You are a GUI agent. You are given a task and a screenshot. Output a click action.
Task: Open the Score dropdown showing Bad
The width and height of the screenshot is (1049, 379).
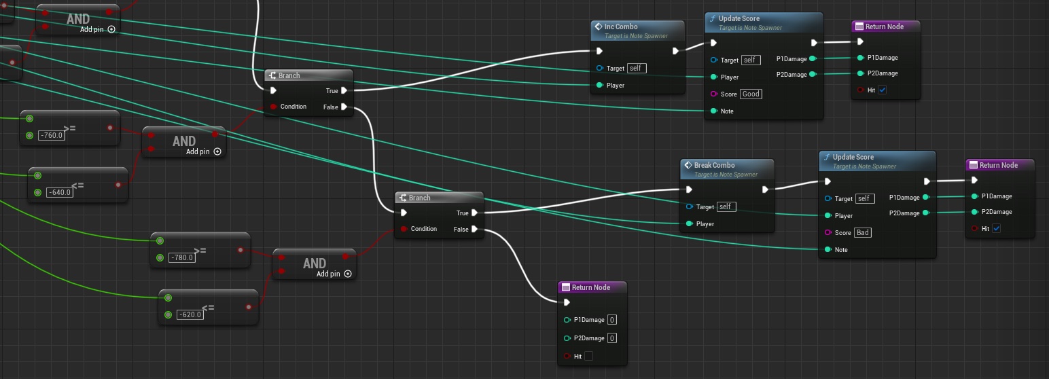(x=863, y=232)
